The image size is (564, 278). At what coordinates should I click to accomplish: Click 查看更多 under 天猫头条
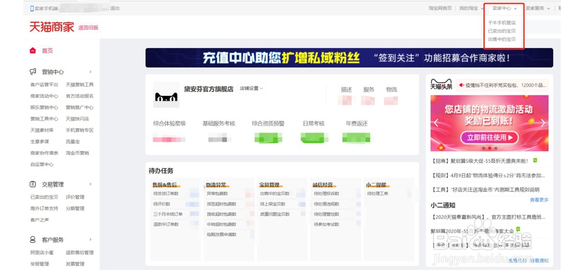tap(539, 200)
